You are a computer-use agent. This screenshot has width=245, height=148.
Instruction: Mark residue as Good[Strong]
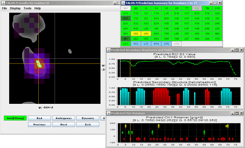tap(15, 118)
